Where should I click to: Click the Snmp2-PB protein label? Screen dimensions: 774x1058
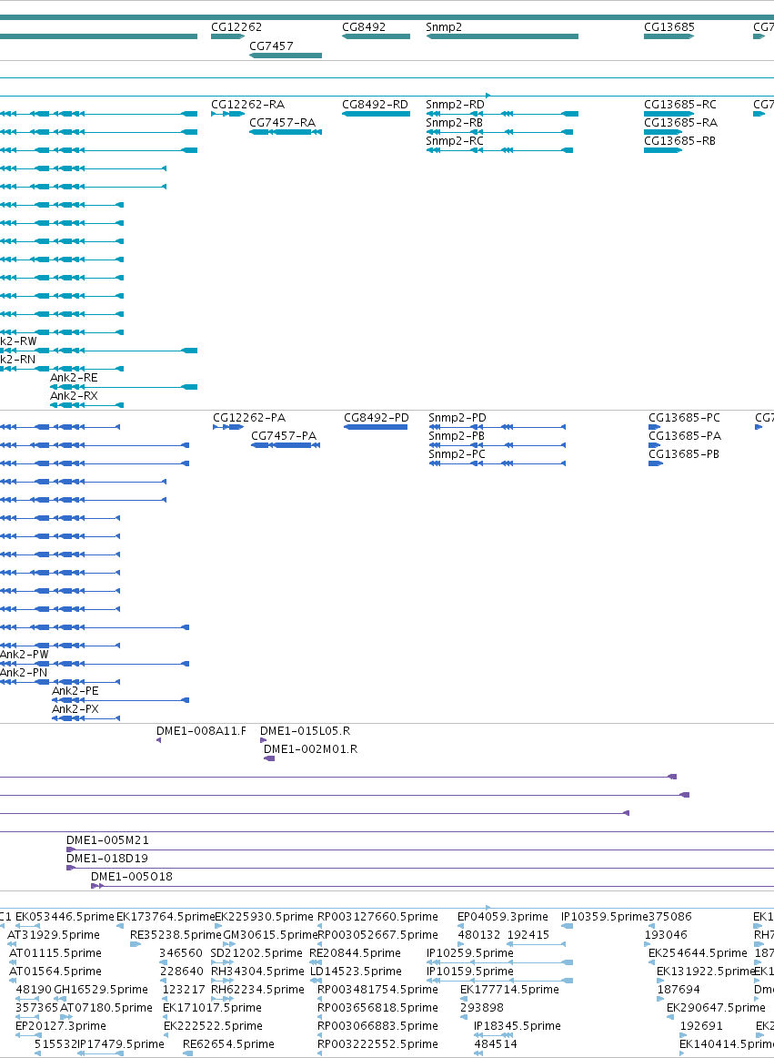coord(457,436)
